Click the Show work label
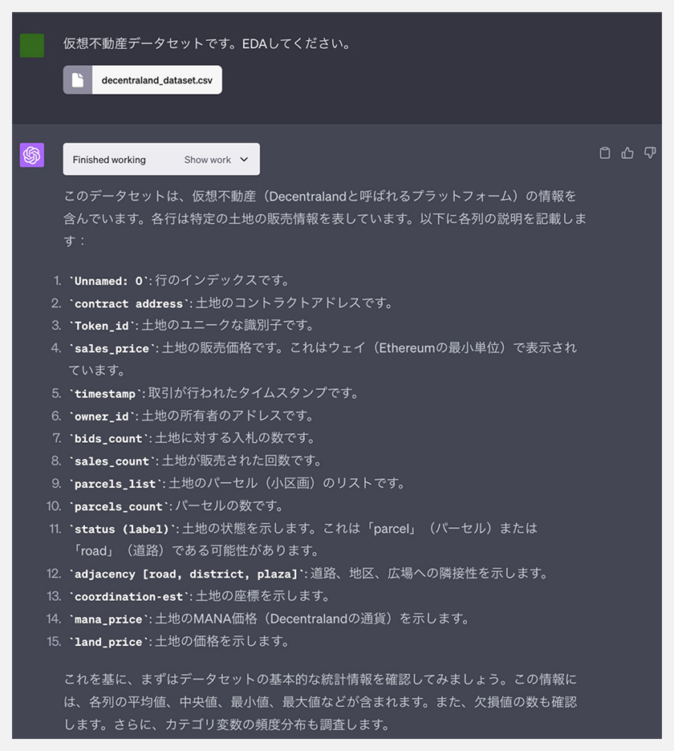674x751 pixels. pos(208,160)
